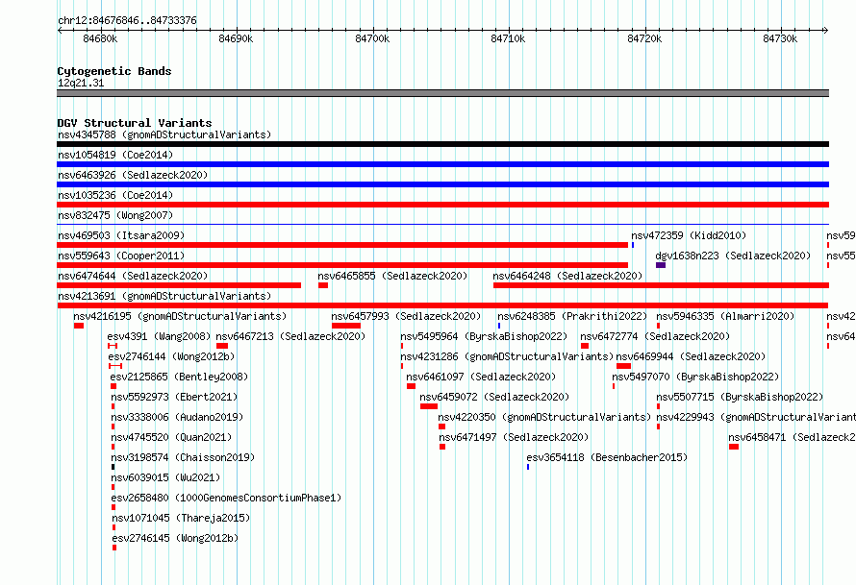Select nsv1071045 (Thareja2015) label
Viewport: 856px width, 585px height.
pos(181,518)
